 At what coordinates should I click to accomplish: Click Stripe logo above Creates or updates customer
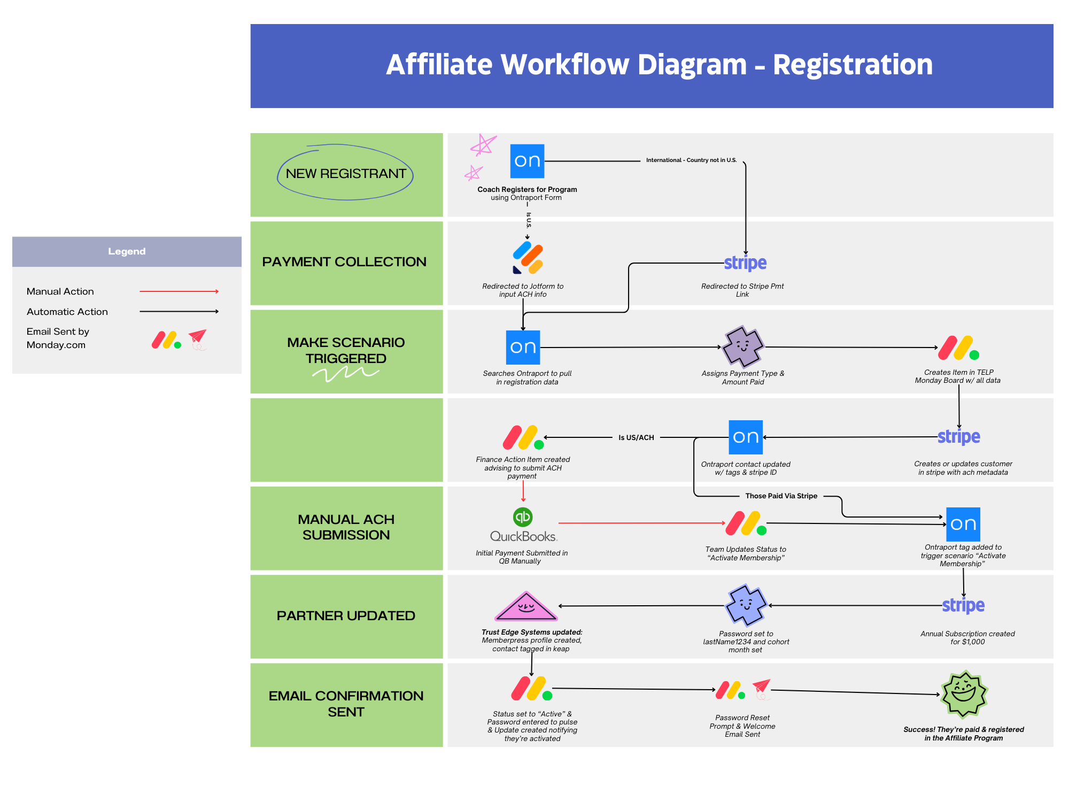959,437
